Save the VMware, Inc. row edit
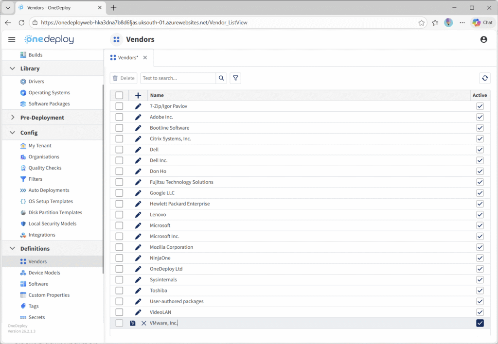498x344 pixels. (x=133, y=323)
